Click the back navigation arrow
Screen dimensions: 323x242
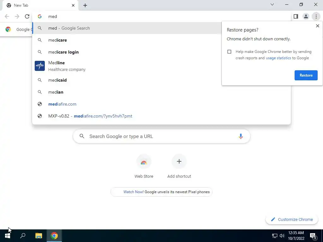pyautogui.click(x=7, y=16)
